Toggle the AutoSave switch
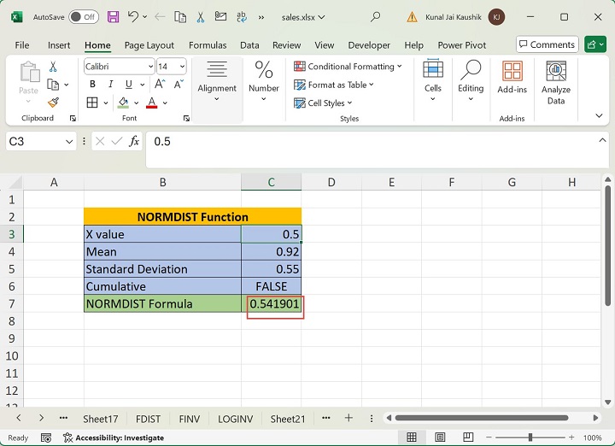The image size is (615, 446). coord(83,16)
